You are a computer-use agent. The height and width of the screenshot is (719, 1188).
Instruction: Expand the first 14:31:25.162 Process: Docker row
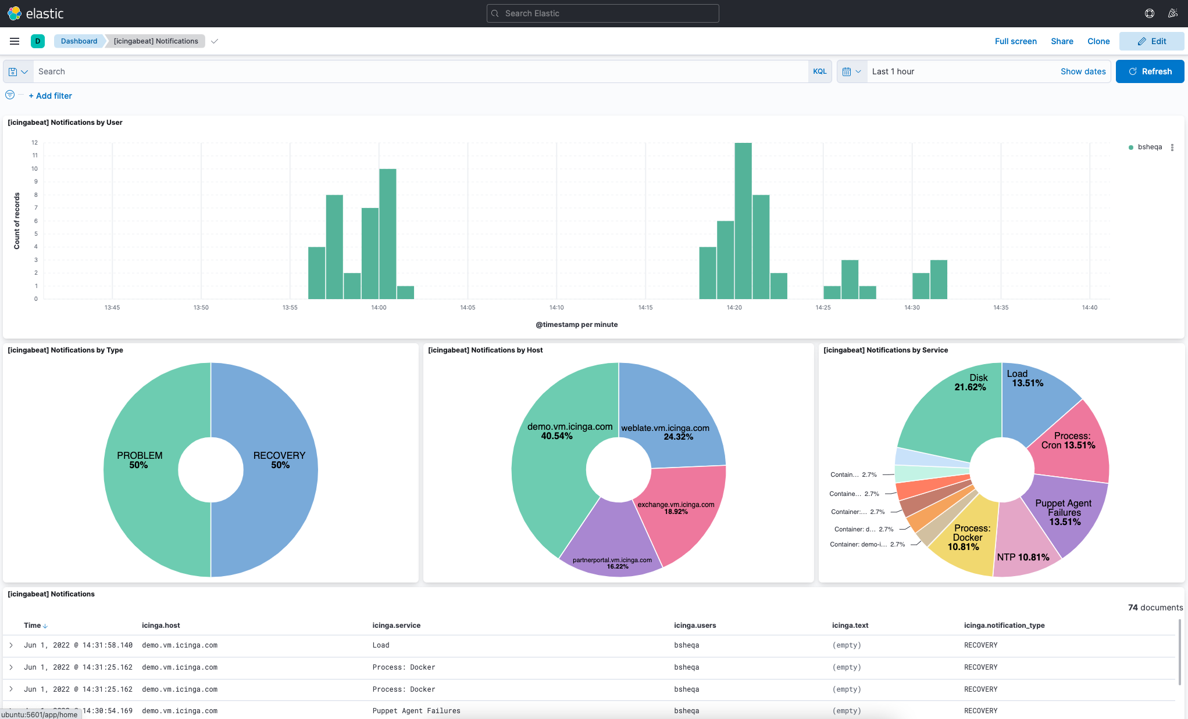pos(11,667)
